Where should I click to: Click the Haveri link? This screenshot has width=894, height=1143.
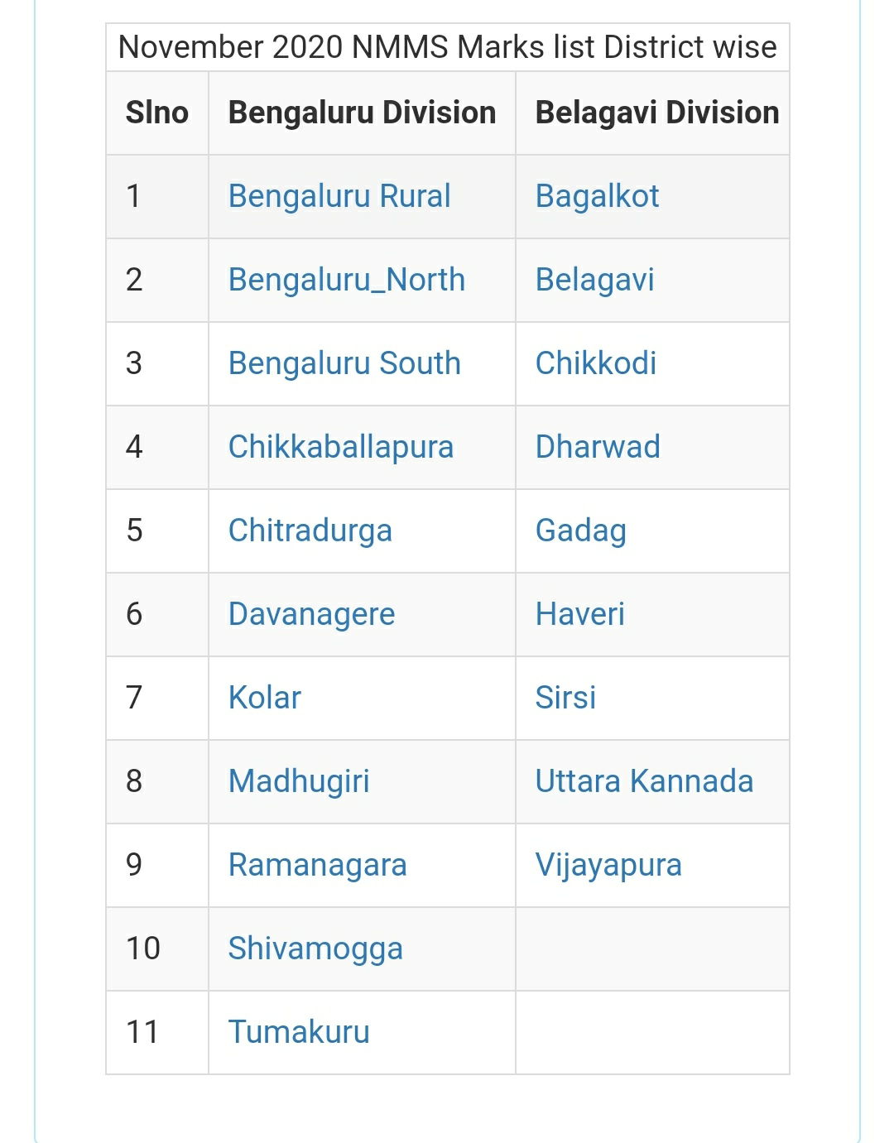(580, 614)
